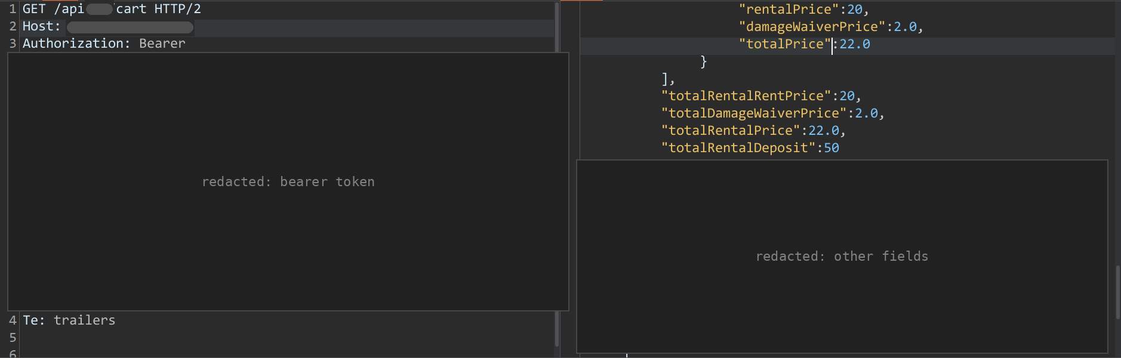Click line number 1 in the request gutter

pyautogui.click(x=13, y=9)
